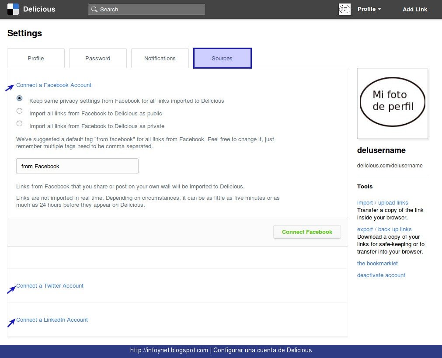Image resolution: width=442 pixels, height=358 pixels.
Task: Click the delicious.com/delusername profile URL text
Action: click(x=390, y=166)
